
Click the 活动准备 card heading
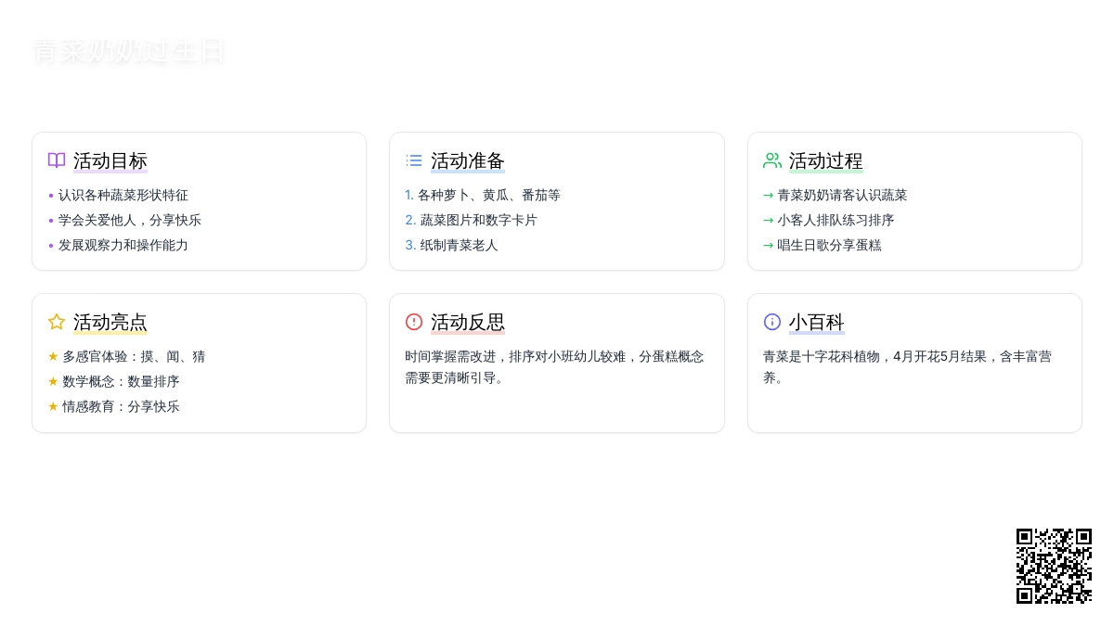[x=468, y=161]
